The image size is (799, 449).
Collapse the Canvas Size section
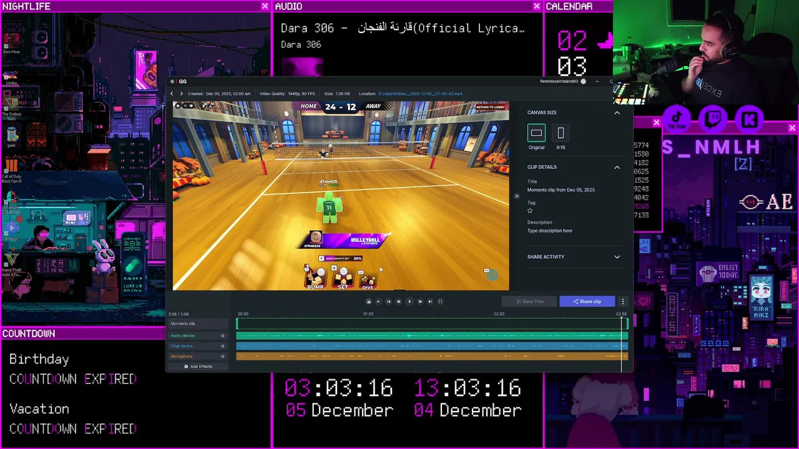[x=617, y=113]
